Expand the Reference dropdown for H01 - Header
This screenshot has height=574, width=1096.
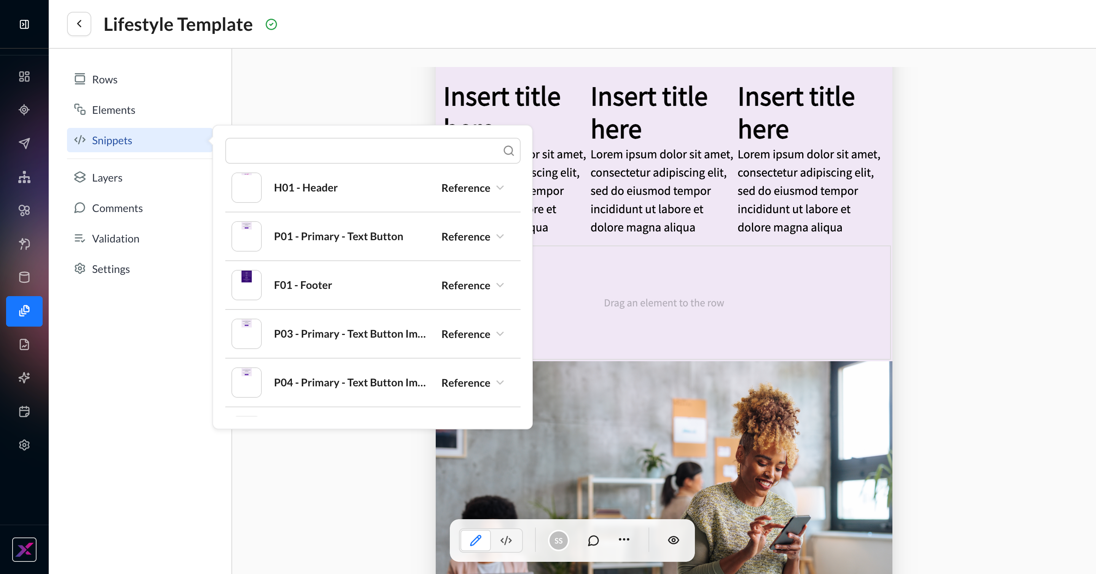472,188
